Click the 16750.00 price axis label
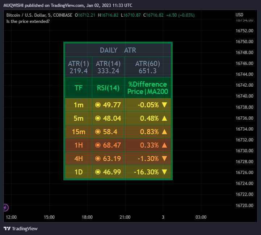The height and width of the screenshot is (235, 261). click(244, 42)
